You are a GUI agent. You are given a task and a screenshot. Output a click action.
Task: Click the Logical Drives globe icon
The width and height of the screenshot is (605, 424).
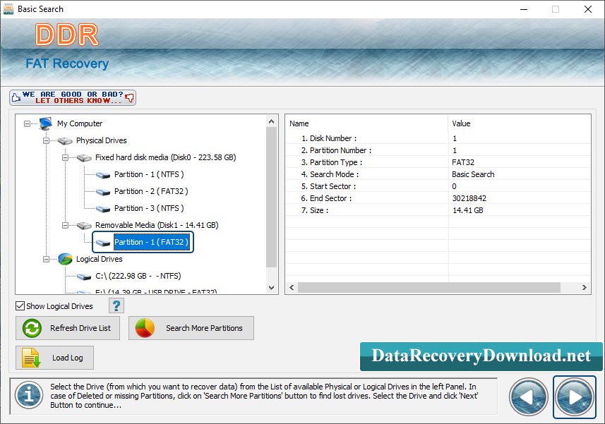65,259
